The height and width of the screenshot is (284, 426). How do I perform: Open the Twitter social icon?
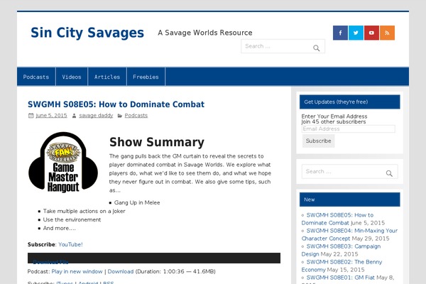[356, 33]
